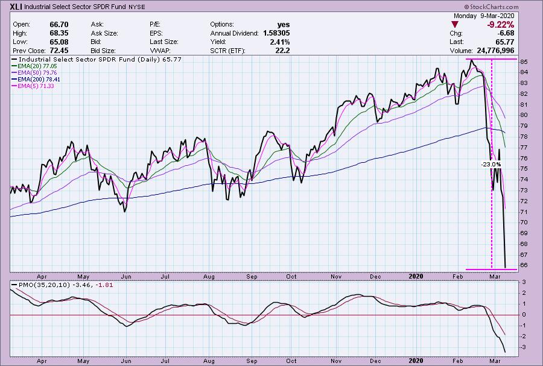Click the red down-triangle change icon
543x366 pixels.
pyautogui.click(x=455, y=25)
